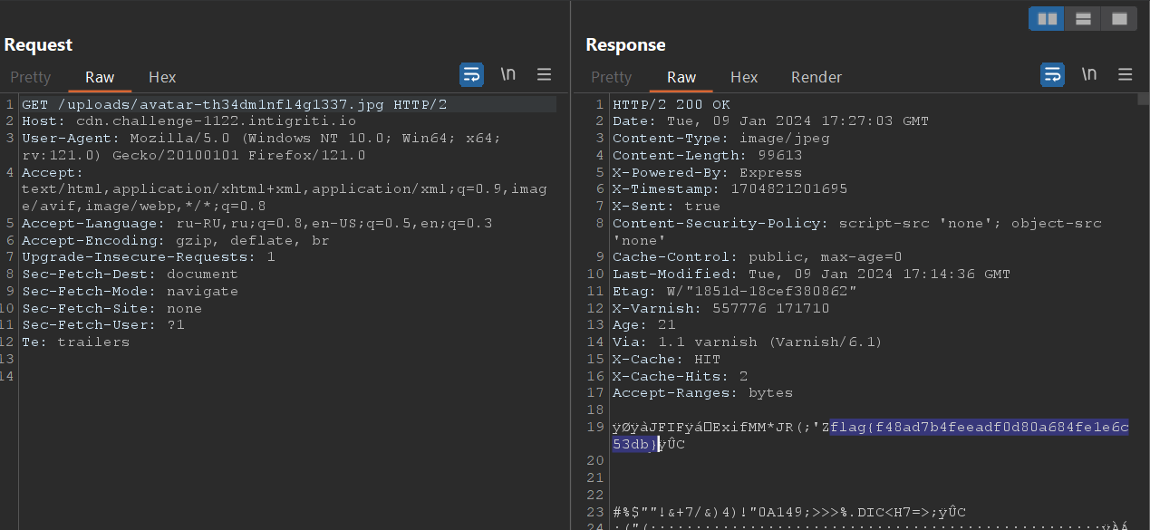Toggle word wrap in the Request panel
Viewport: 1150px width, 530px height.
[x=471, y=75]
